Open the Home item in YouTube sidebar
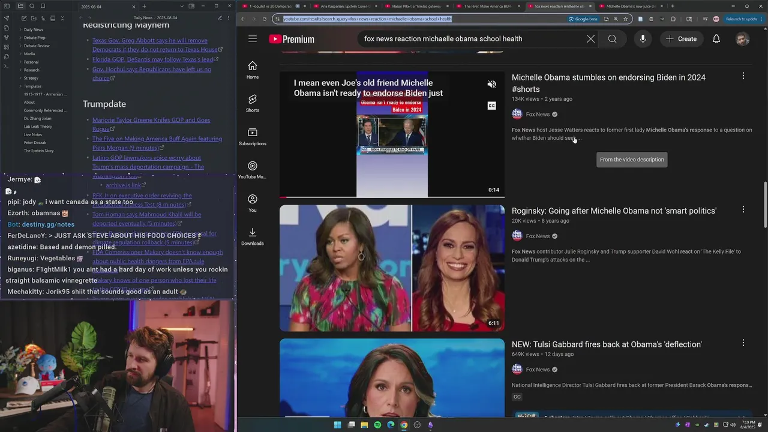This screenshot has height=432, width=768. coord(253,70)
